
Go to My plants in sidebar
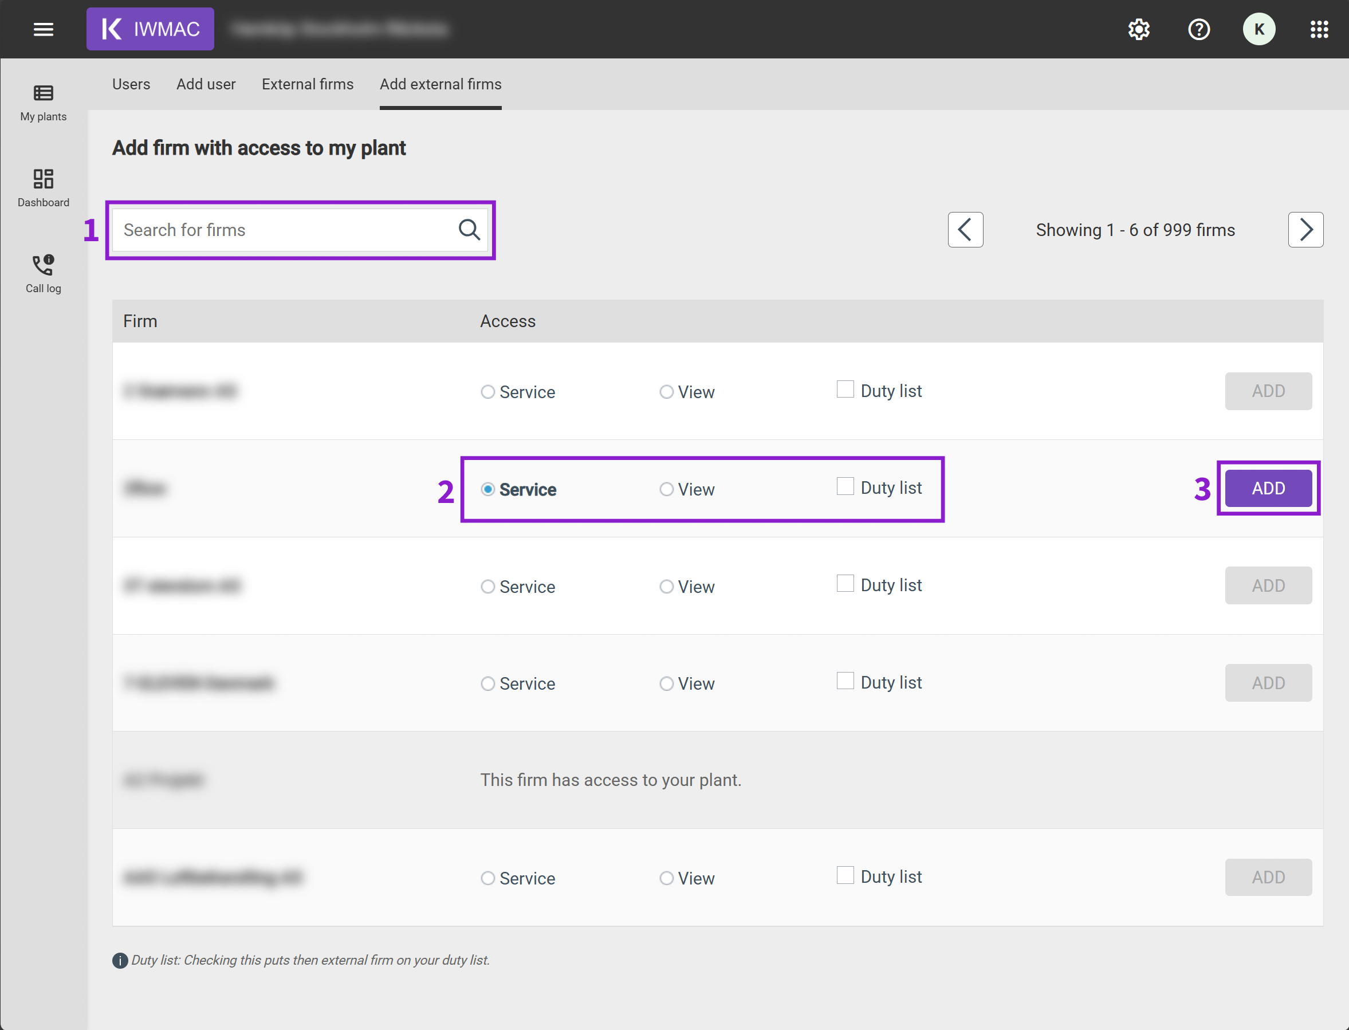pyautogui.click(x=43, y=103)
